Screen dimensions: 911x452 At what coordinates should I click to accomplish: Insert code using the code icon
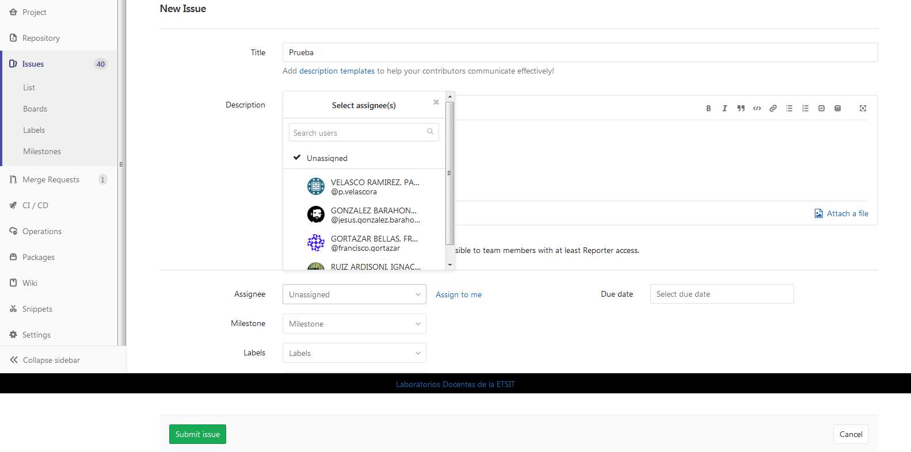(x=757, y=108)
